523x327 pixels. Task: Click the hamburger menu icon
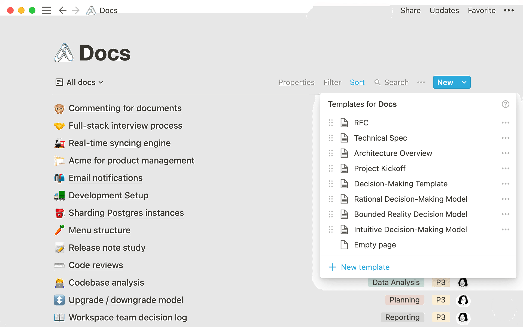click(46, 10)
